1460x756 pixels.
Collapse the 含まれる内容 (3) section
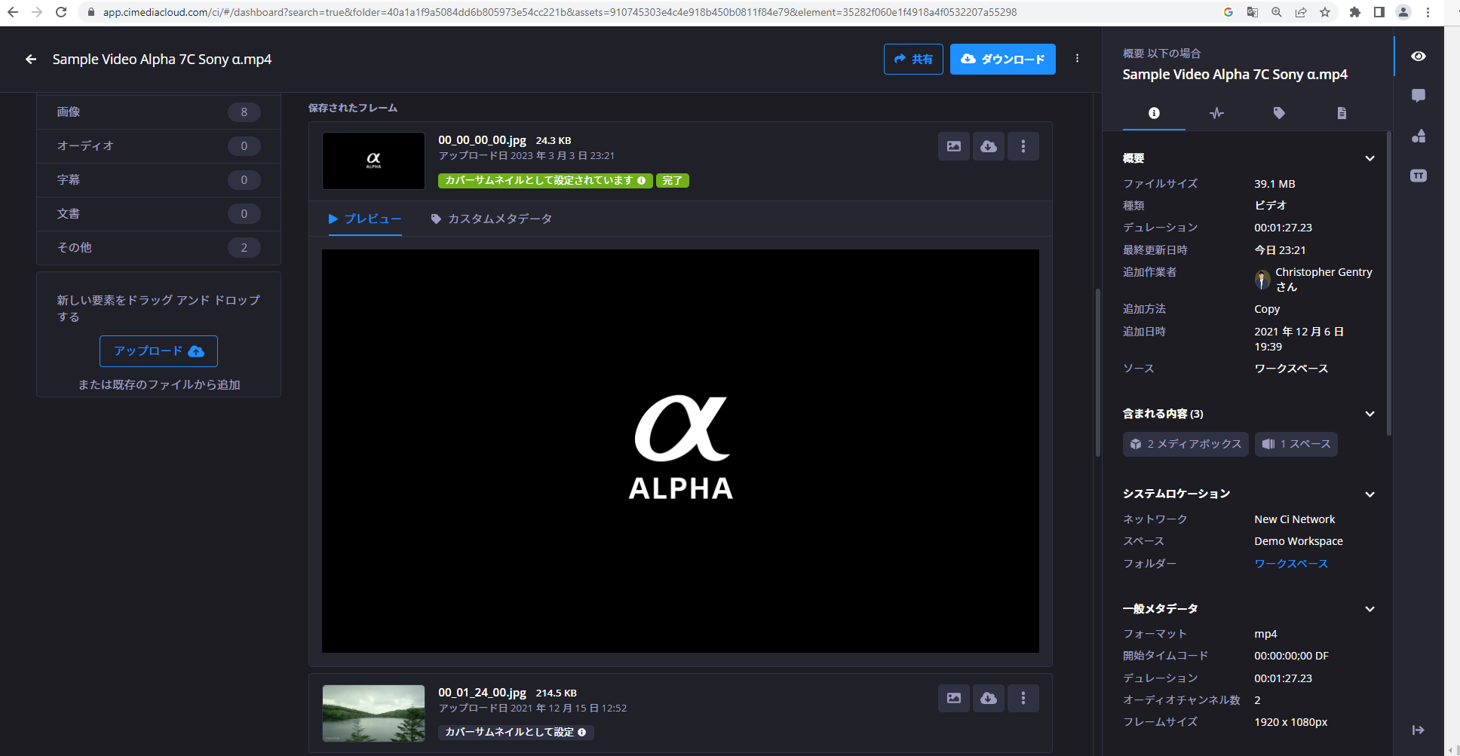click(x=1370, y=414)
